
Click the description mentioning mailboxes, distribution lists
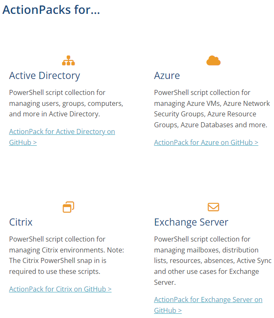213,261
